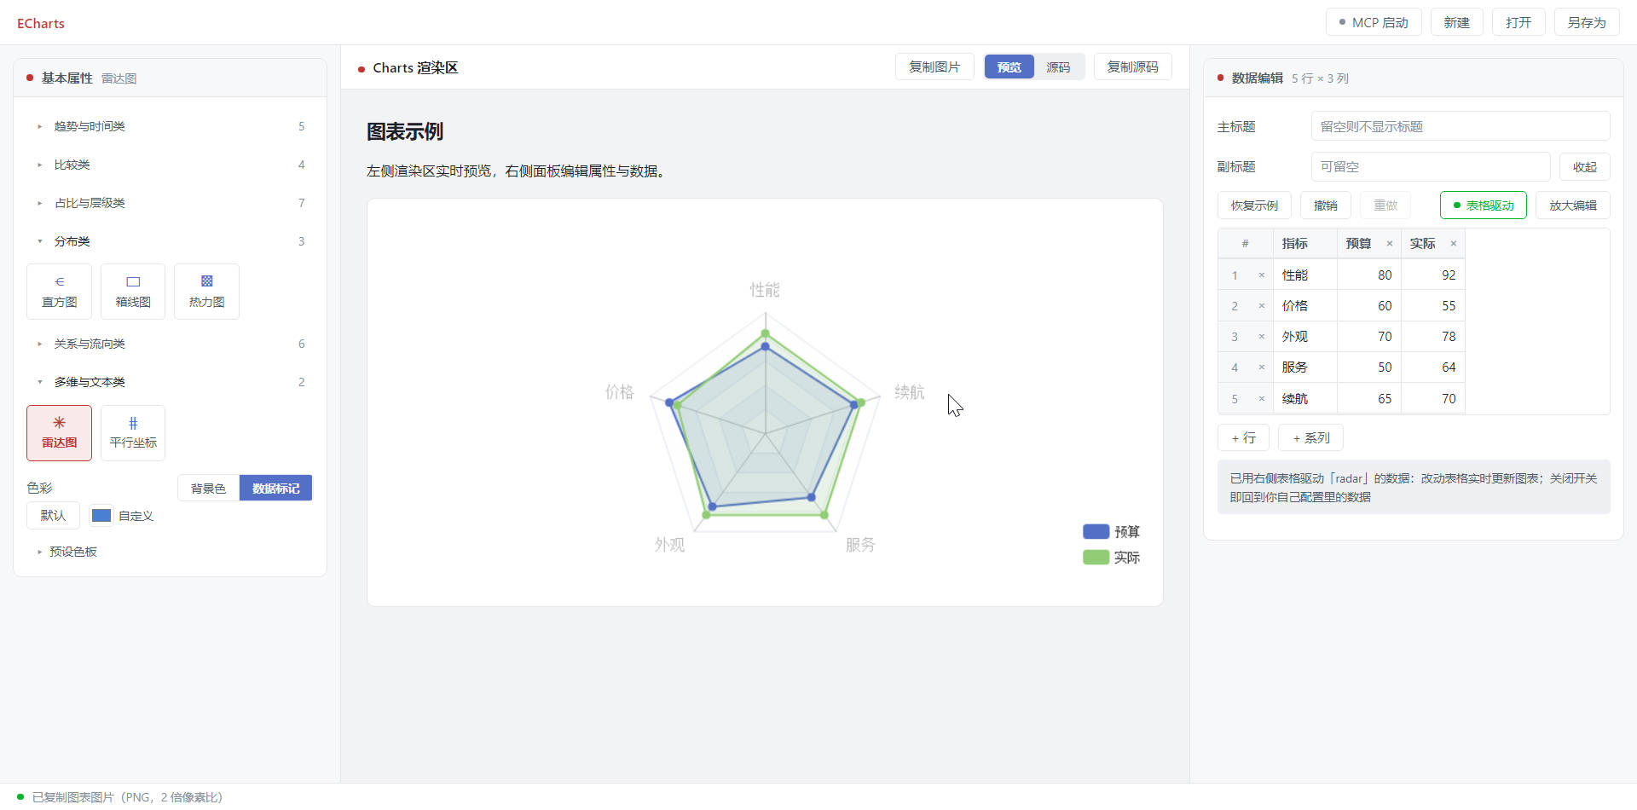This screenshot has width=1637, height=810.
Task: Click 另存为 in the top bar
Action: click(x=1587, y=22)
